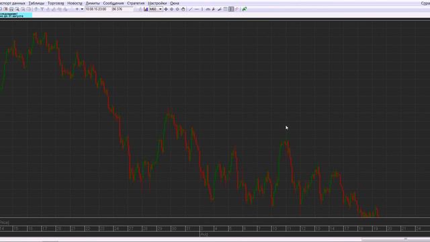Select the arc drawing tool

click(208, 9)
